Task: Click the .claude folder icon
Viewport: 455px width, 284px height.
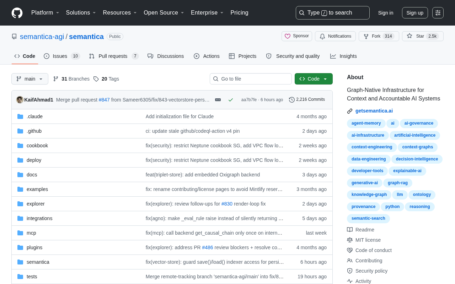Action: point(20,116)
